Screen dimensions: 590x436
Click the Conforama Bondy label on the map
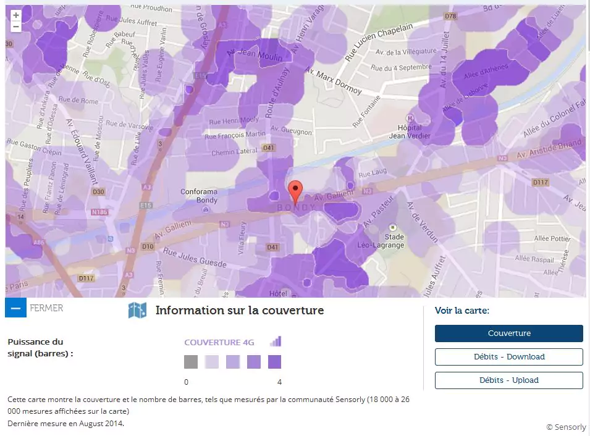coord(199,196)
